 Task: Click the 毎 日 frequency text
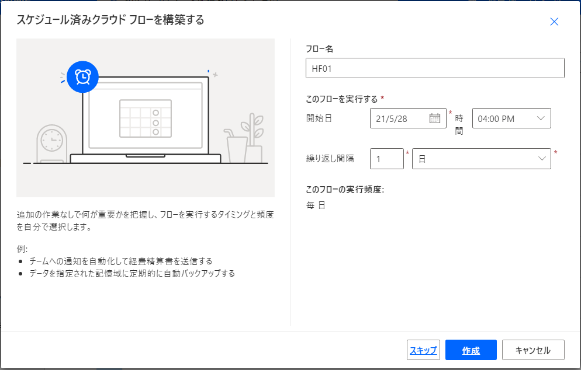(x=316, y=205)
